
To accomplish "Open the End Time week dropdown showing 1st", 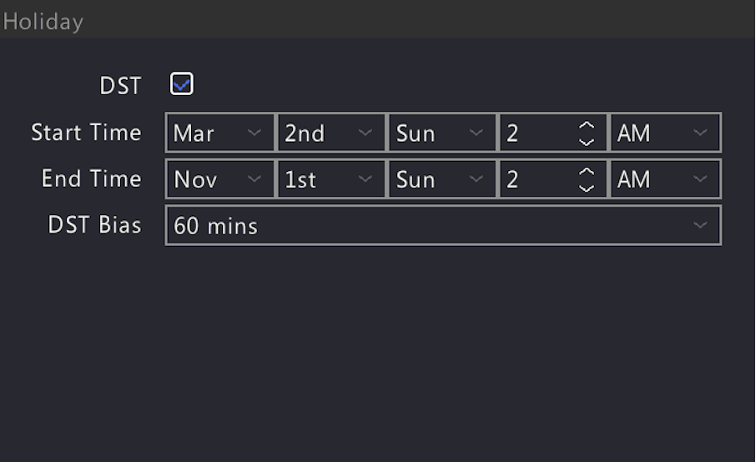I will [331, 179].
